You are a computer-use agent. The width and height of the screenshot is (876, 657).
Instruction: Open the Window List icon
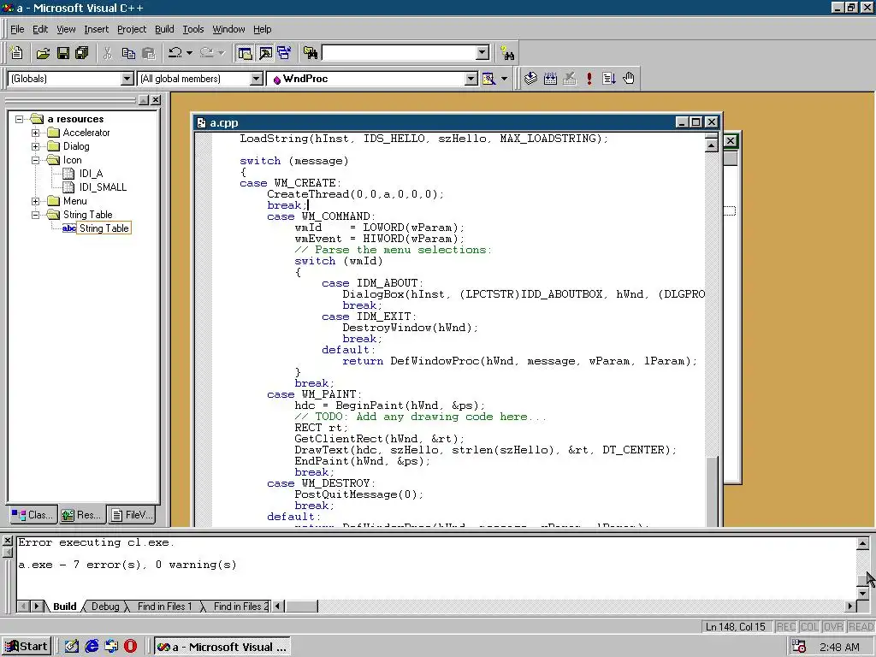284,53
